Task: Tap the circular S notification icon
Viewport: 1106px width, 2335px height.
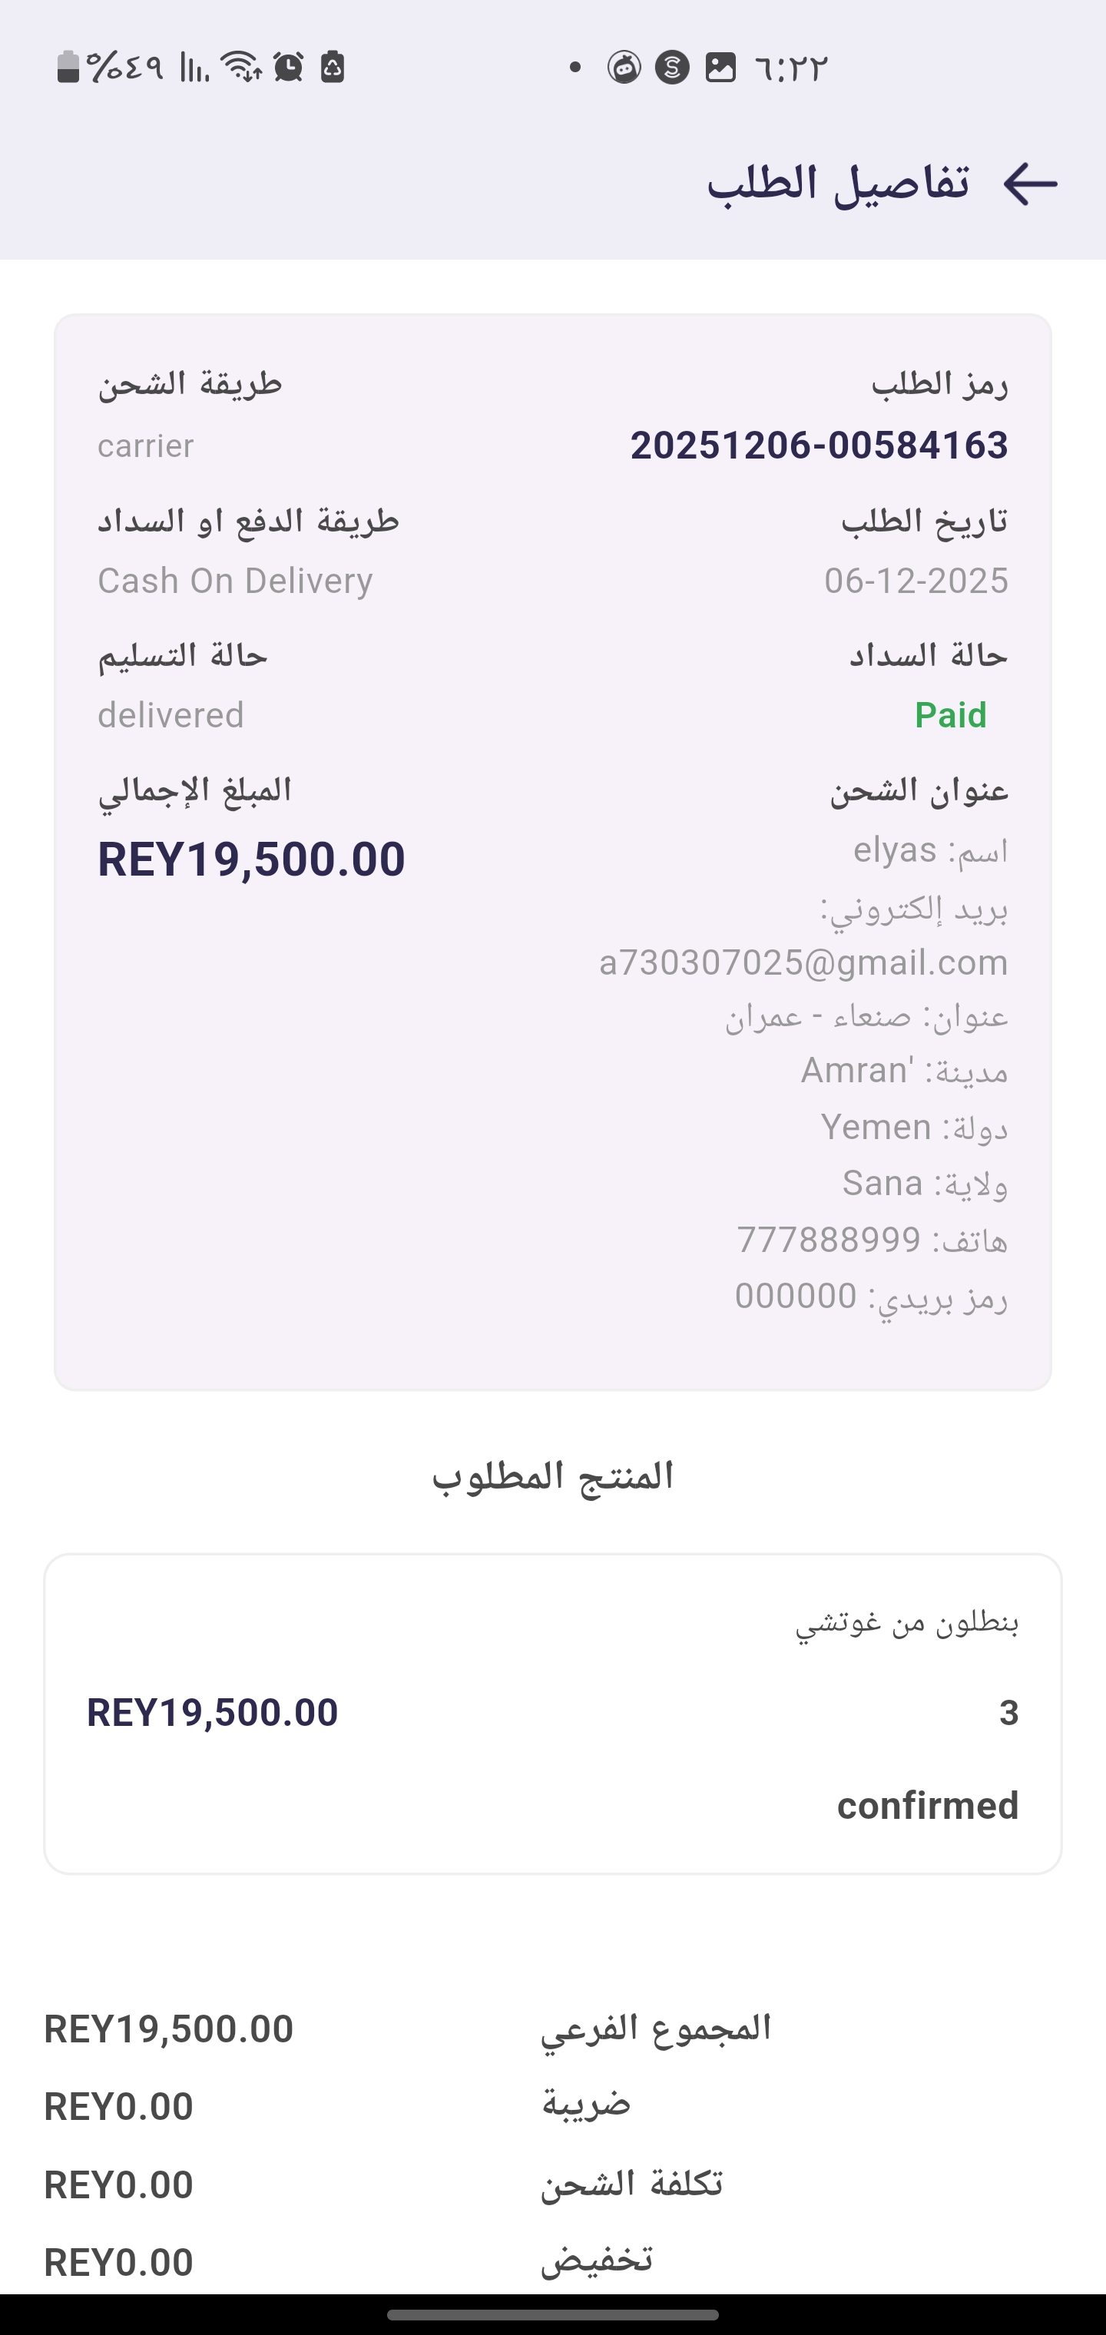Action: pyautogui.click(x=672, y=67)
